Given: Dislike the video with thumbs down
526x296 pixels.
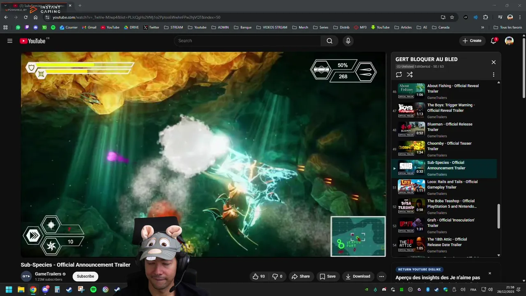Looking at the screenshot, I should pyautogui.click(x=277, y=276).
